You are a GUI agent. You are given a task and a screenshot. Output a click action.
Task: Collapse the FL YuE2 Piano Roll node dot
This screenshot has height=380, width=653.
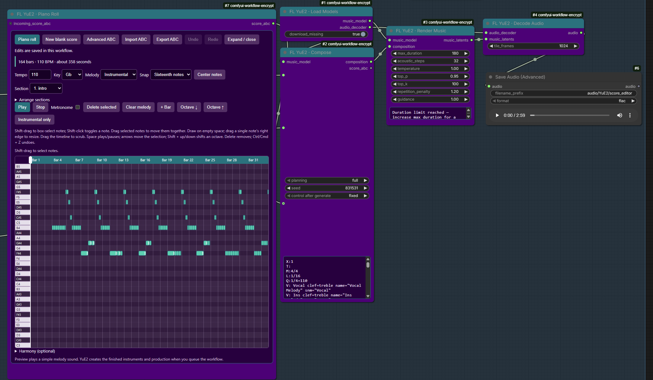pyautogui.click(x=12, y=14)
